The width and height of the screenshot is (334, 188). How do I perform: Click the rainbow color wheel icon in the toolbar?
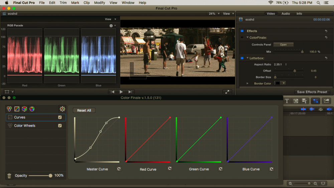coord(32,109)
